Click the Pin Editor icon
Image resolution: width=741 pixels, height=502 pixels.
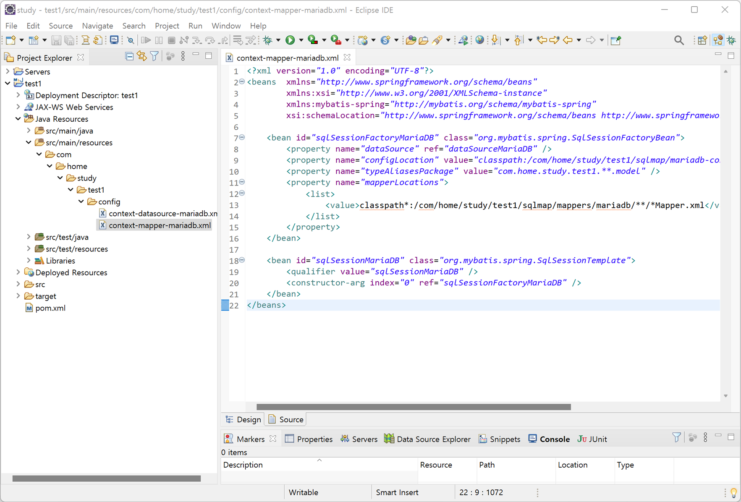(x=616, y=40)
